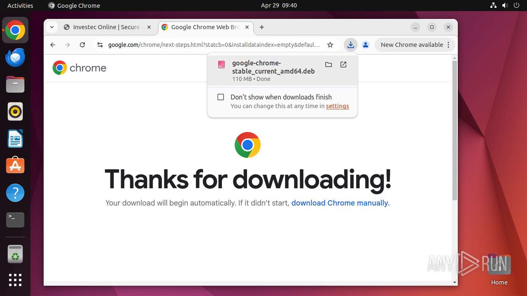Click the Chrome logo in page header
Image resolution: width=527 pixels, height=296 pixels.
pos(79,68)
